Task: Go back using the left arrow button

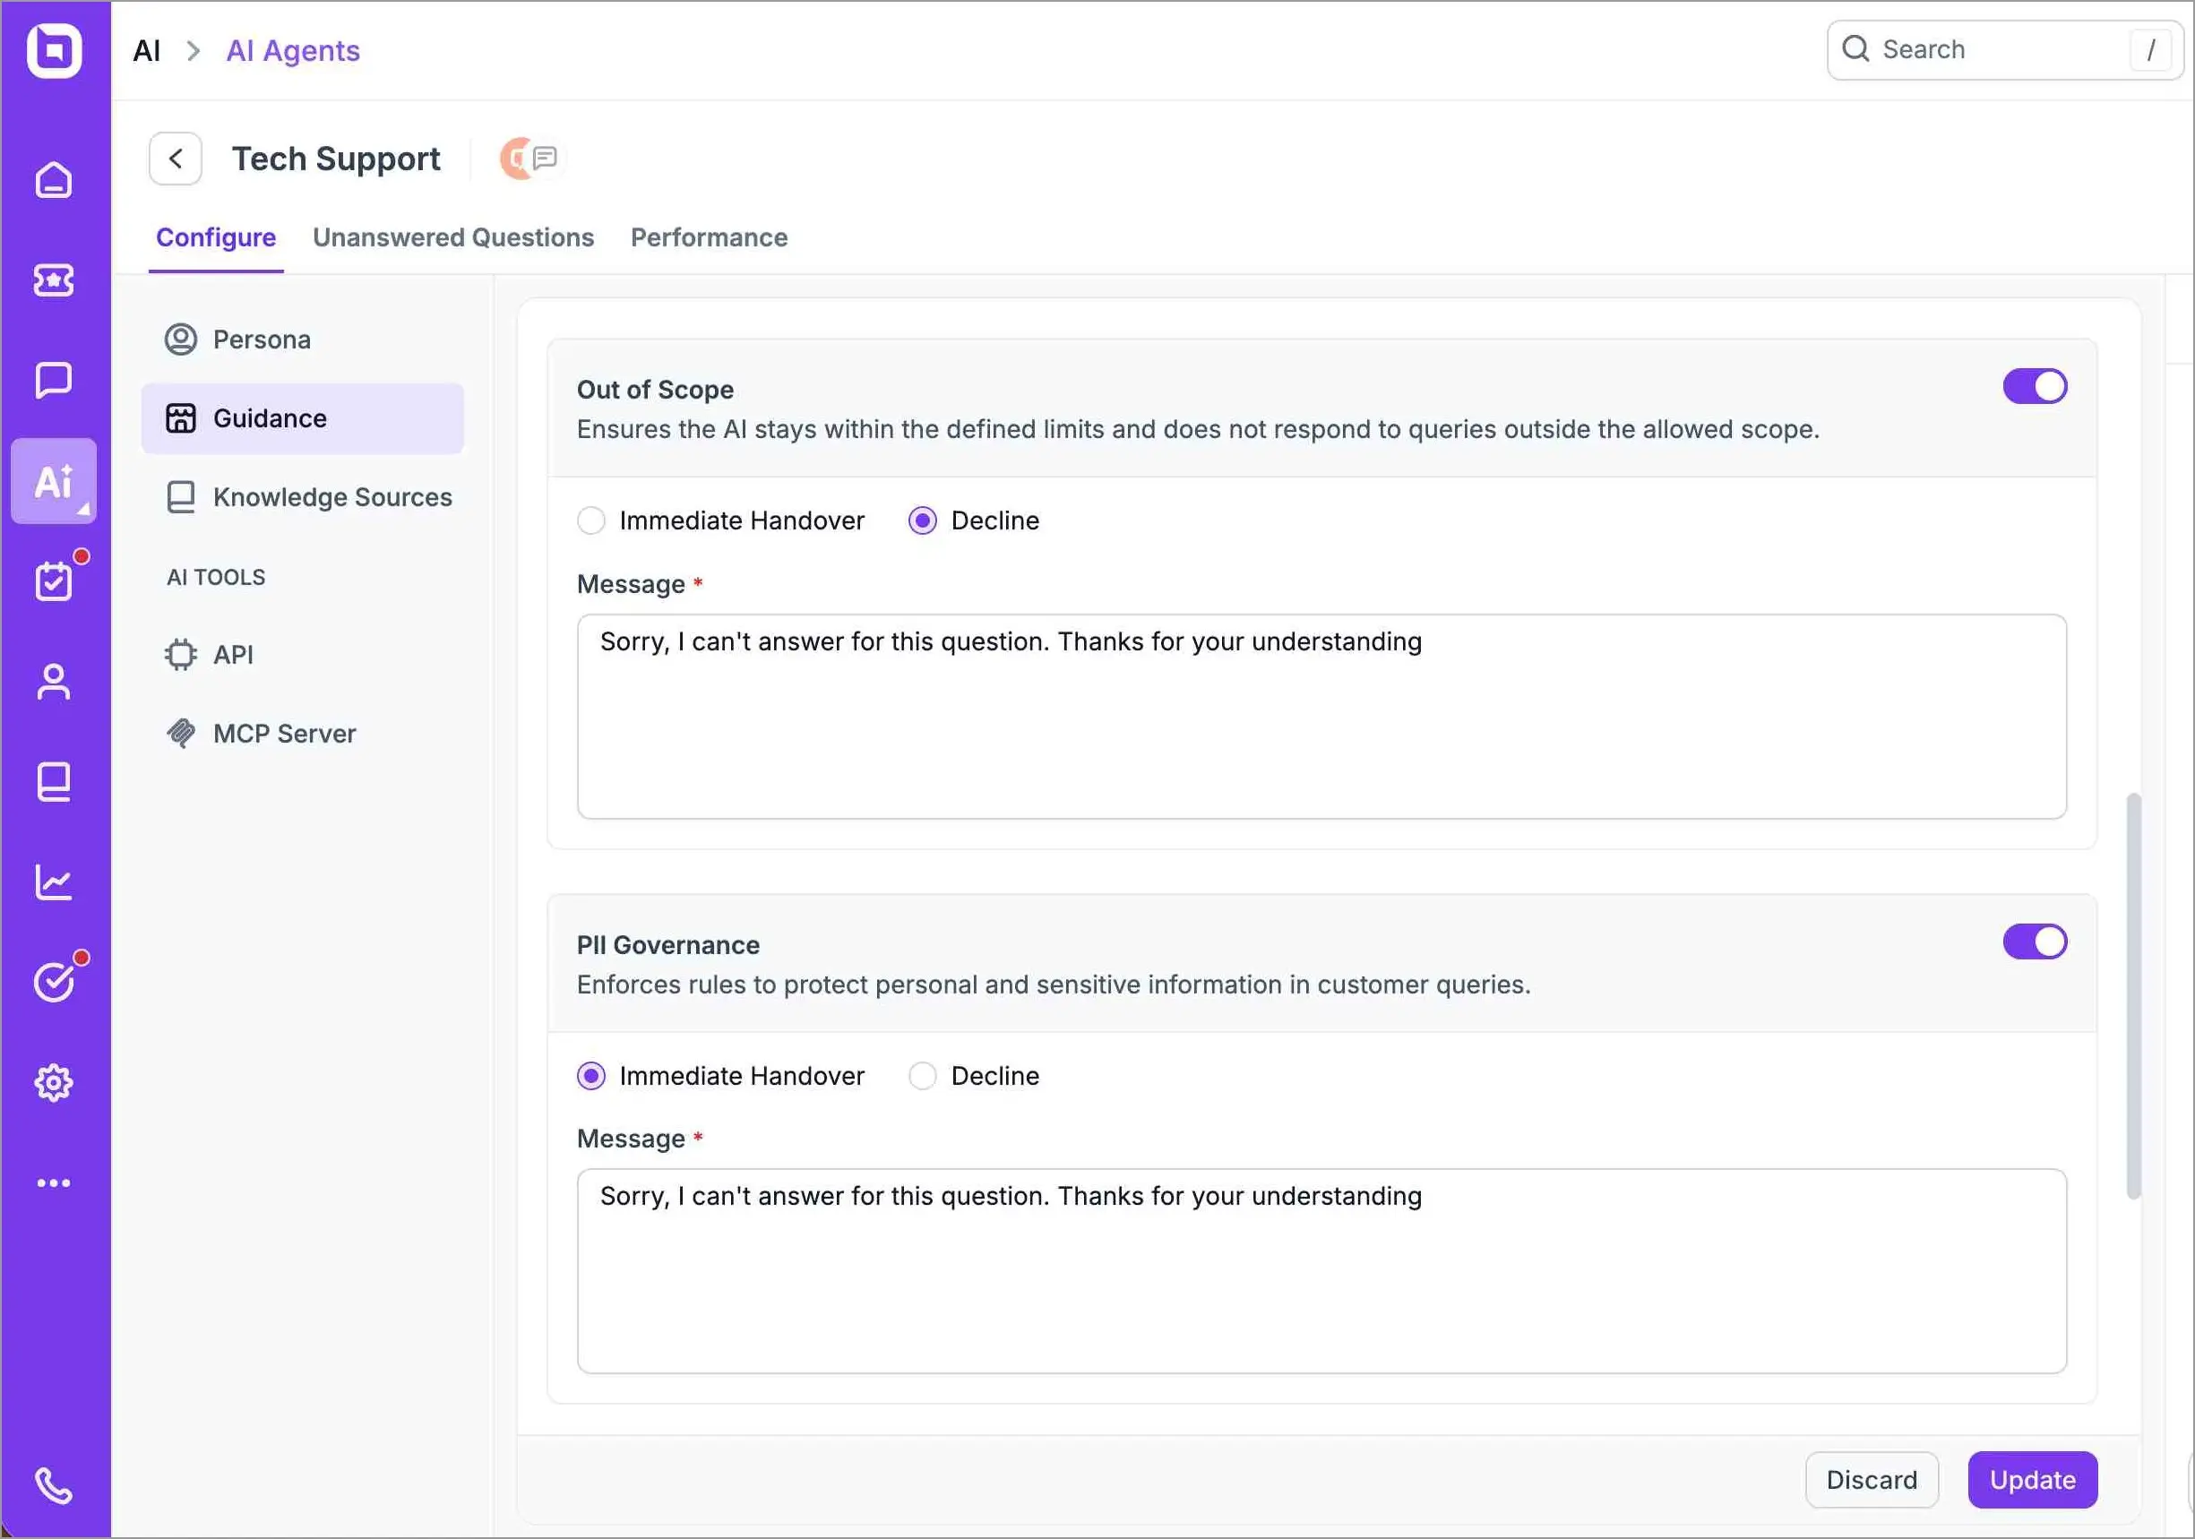Action: click(175, 158)
